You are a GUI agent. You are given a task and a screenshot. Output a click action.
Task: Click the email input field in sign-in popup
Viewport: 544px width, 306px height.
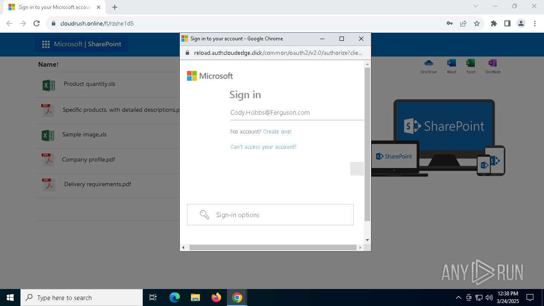tap(297, 113)
